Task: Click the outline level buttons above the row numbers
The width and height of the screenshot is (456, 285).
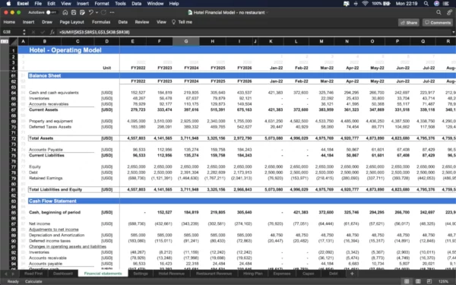Action: point(5,41)
